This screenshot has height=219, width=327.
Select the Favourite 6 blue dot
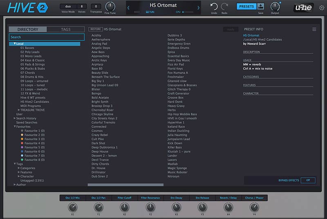coord(22,151)
